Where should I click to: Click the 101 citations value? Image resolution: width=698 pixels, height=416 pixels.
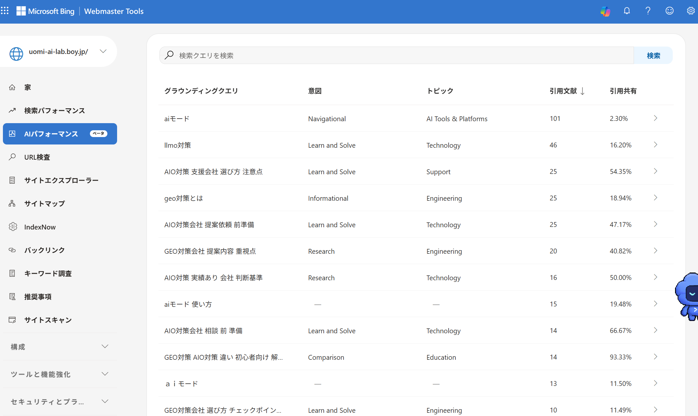coord(555,118)
